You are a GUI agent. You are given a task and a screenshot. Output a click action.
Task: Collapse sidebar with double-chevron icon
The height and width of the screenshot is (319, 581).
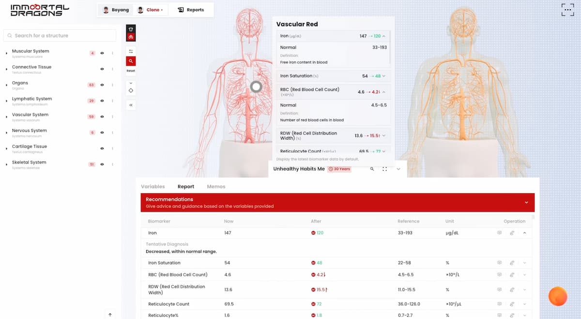(131, 105)
